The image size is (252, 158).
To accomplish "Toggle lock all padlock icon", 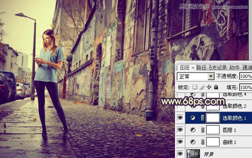I will pyautogui.click(x=216, y=87).
